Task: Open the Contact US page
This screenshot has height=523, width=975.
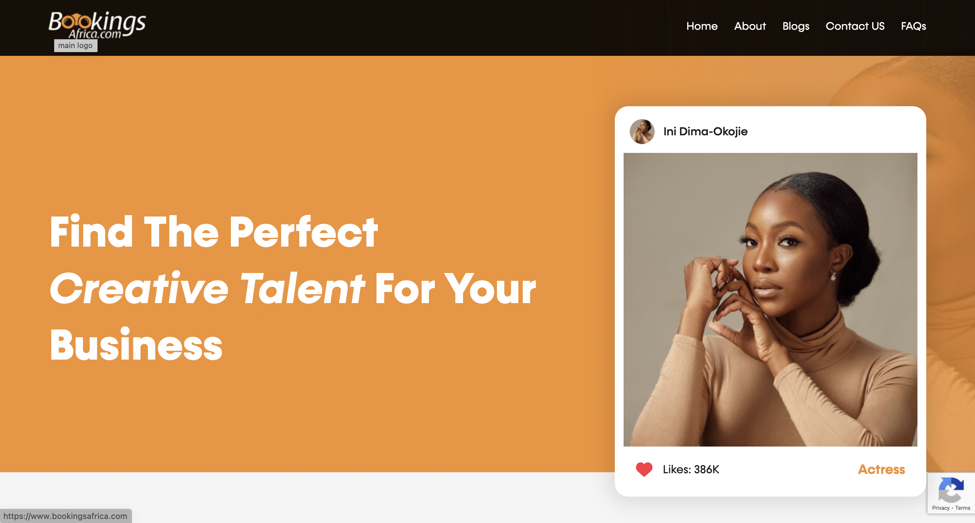Action: [x=854, y=26]
